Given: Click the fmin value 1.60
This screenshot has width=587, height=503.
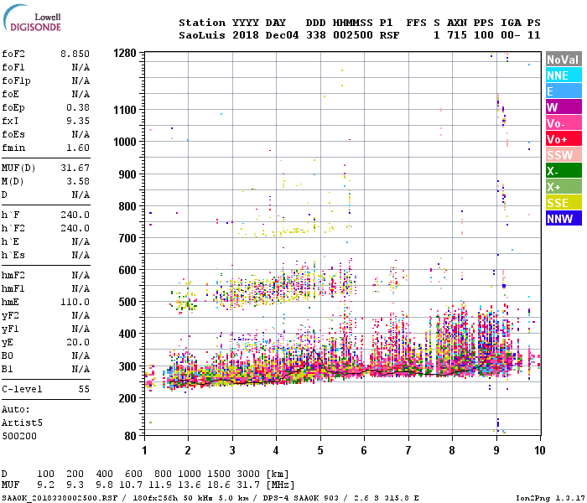Looking at the screenshot, I should 78,148.
